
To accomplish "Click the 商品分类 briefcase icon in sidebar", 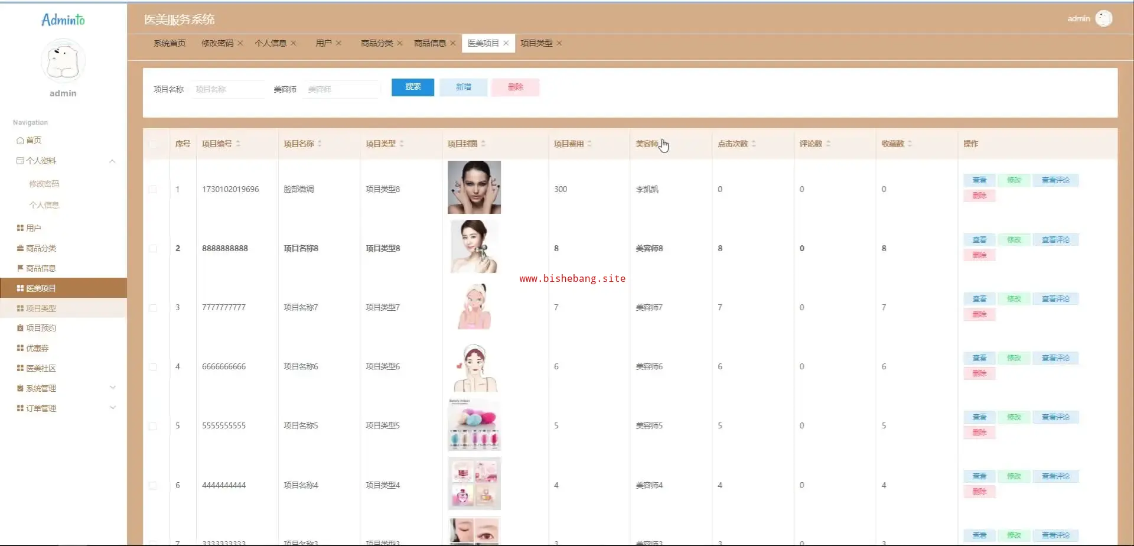I will tap(20, 248).
